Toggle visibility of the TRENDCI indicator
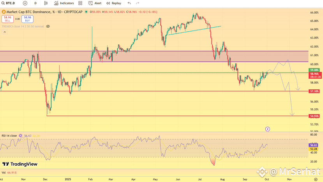323x182 pixels. click(48, 27)
